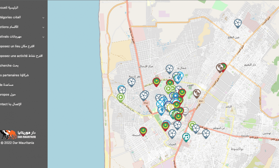Viewport: 279px width, 168px height.
Task: Select the network marker near عين الطلح
Action: coord(238,23)
